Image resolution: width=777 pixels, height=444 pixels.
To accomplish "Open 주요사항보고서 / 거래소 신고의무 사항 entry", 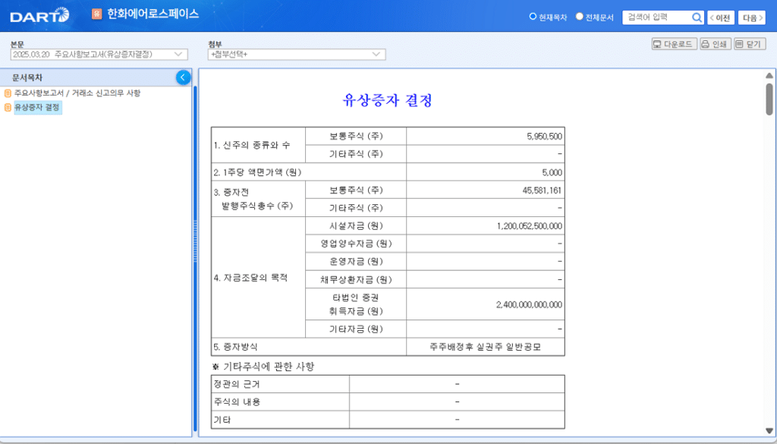I will coord(77,93).
